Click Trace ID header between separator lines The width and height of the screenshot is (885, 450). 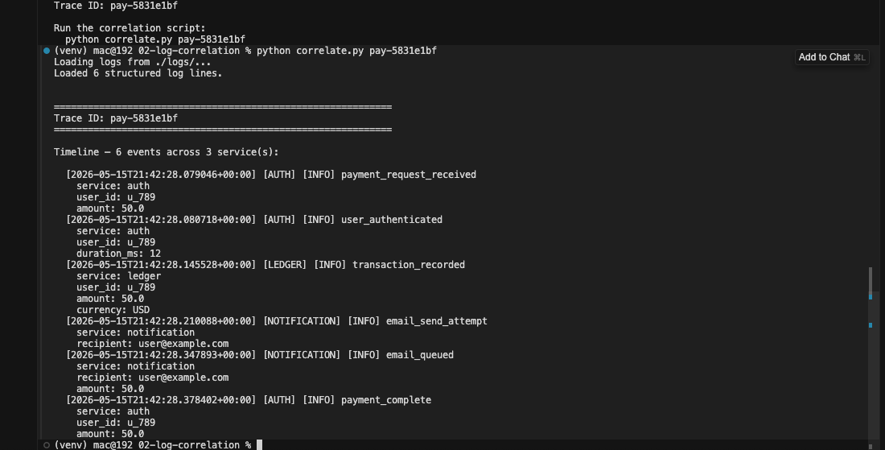pos(116,118)
